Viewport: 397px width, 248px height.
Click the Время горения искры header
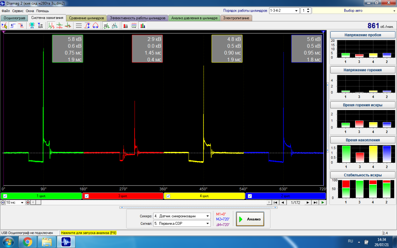tap(362, 105)
